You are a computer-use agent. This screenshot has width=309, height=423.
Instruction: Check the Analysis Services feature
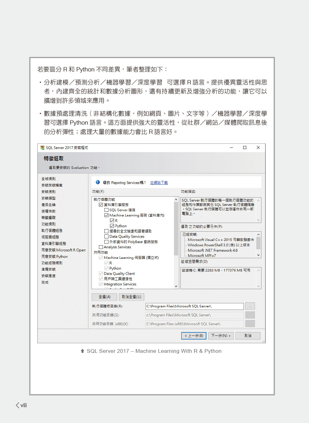[101, 247]
